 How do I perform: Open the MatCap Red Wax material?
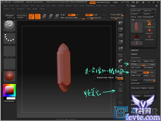[x=9, y=77]
